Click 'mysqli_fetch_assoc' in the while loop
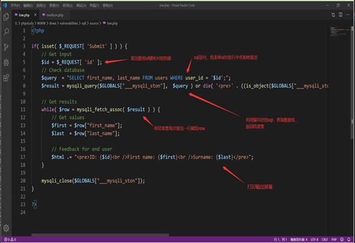 (x=99, y=110)
